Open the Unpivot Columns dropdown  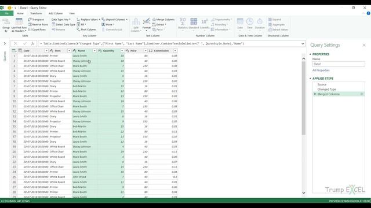115,19
